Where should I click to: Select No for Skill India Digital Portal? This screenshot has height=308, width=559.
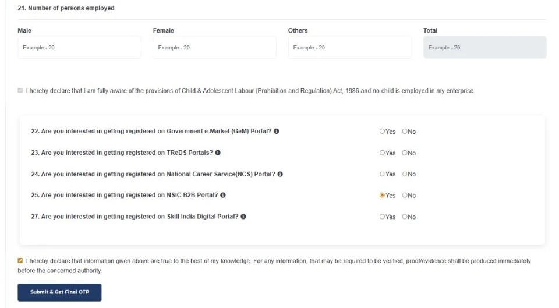[x=405, y=217]
